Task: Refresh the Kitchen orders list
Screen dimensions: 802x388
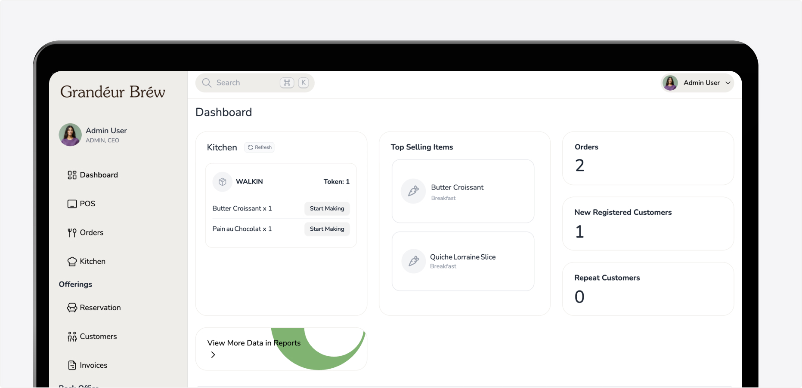Action: point(260,147)
